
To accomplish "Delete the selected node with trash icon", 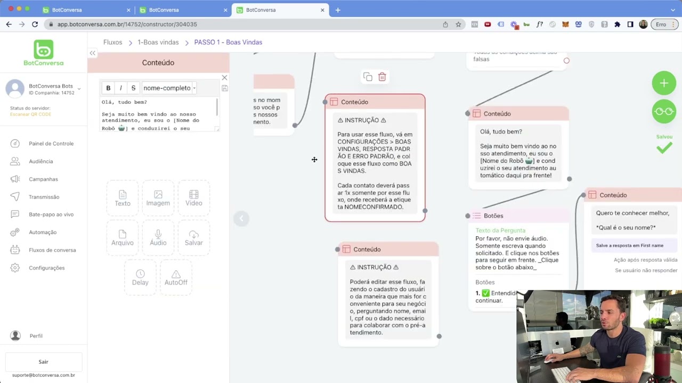I will (382, 77).
